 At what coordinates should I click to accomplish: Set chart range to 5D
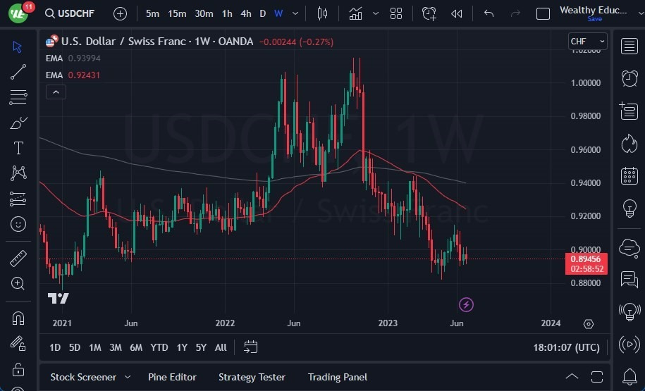(x=75, y=347)
